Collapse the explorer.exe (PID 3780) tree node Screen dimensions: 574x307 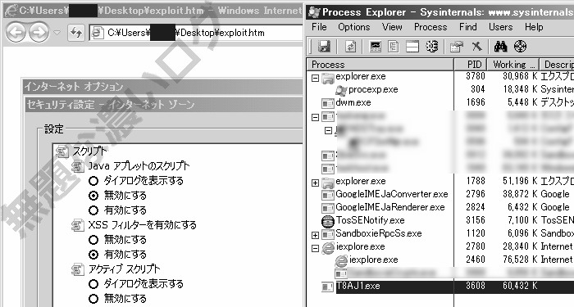[x=315, y=78]
